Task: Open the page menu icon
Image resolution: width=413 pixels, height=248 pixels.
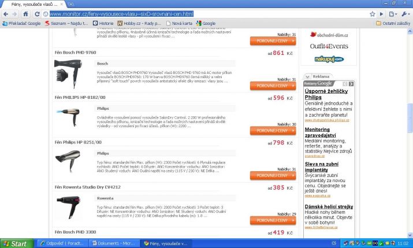Action: [x=393, y=14]
